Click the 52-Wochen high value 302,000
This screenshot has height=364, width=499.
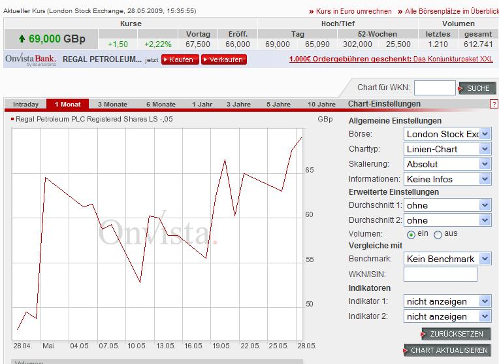[x=357, y=44]
